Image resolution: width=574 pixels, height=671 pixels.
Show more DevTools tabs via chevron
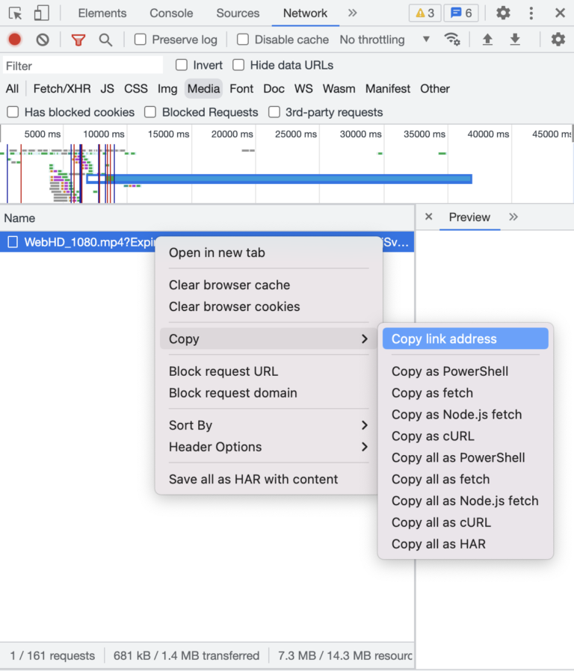pos(352,13)
